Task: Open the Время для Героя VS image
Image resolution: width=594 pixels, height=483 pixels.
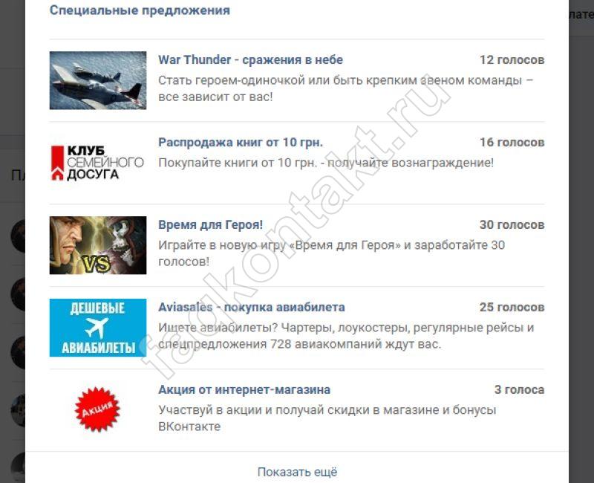Action: (x=98, y=245)
